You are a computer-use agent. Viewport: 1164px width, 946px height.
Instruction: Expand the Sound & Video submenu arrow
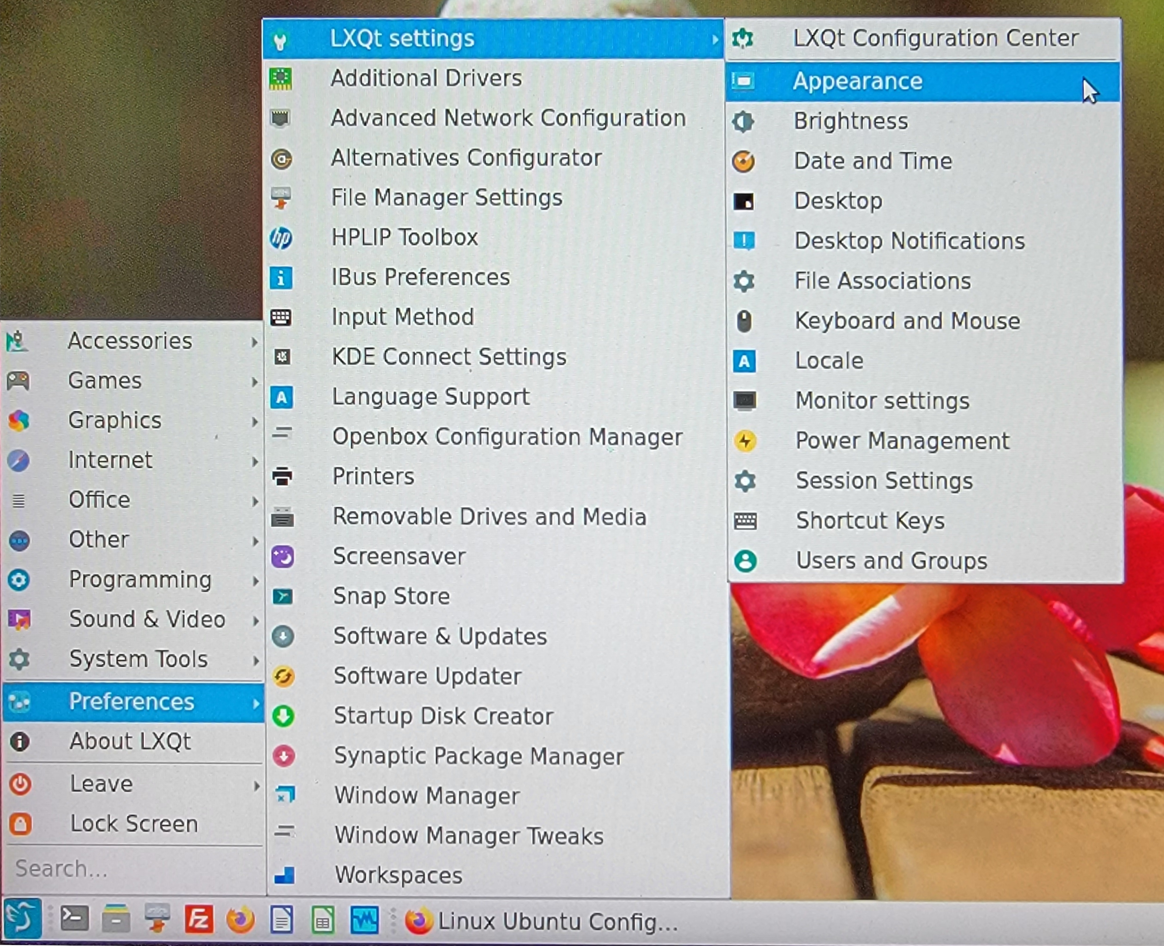[254, 620]
